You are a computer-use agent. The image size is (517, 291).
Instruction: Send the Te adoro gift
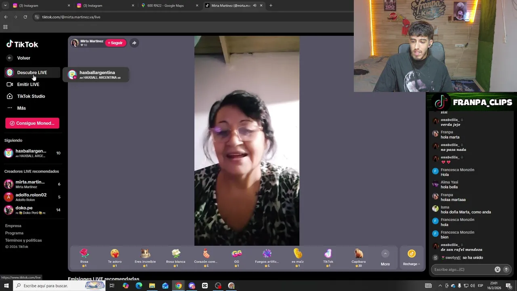115,257
